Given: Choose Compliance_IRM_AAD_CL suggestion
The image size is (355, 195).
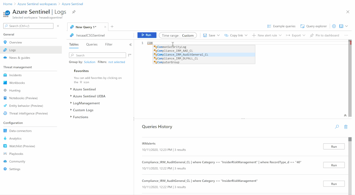Looking at the screenshot, I should [204, 51].
